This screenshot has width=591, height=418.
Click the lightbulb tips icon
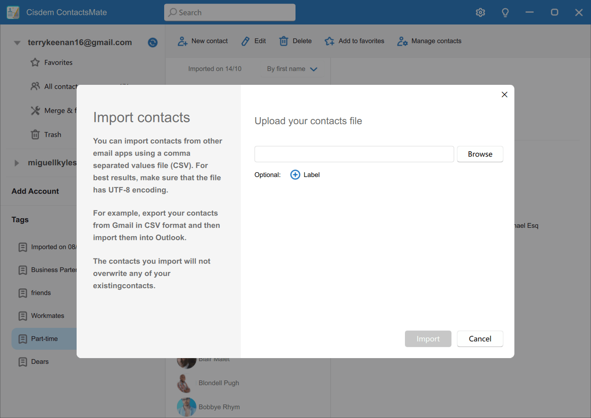[505, 13]
